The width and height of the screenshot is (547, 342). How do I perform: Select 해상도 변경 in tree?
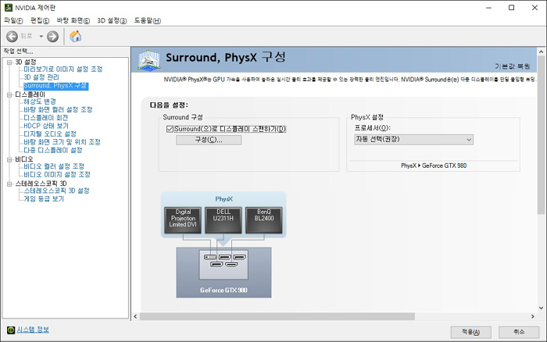[x=40, y=102]
